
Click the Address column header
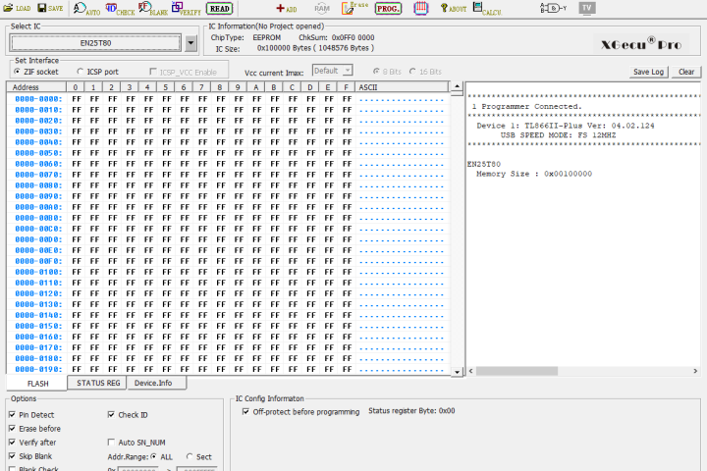coord(36,87)
